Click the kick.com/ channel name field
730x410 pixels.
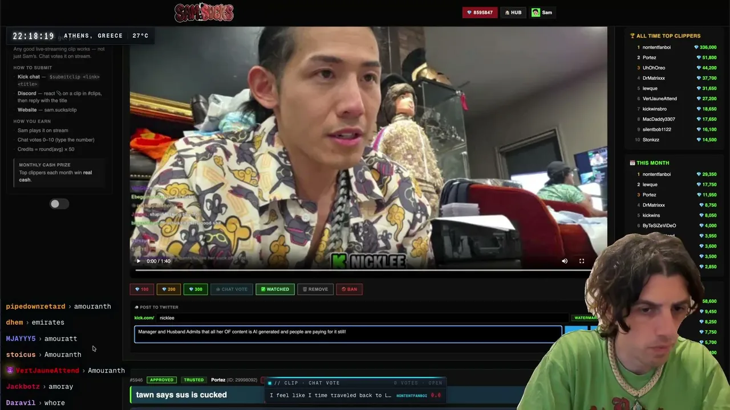tap(362, 318)
